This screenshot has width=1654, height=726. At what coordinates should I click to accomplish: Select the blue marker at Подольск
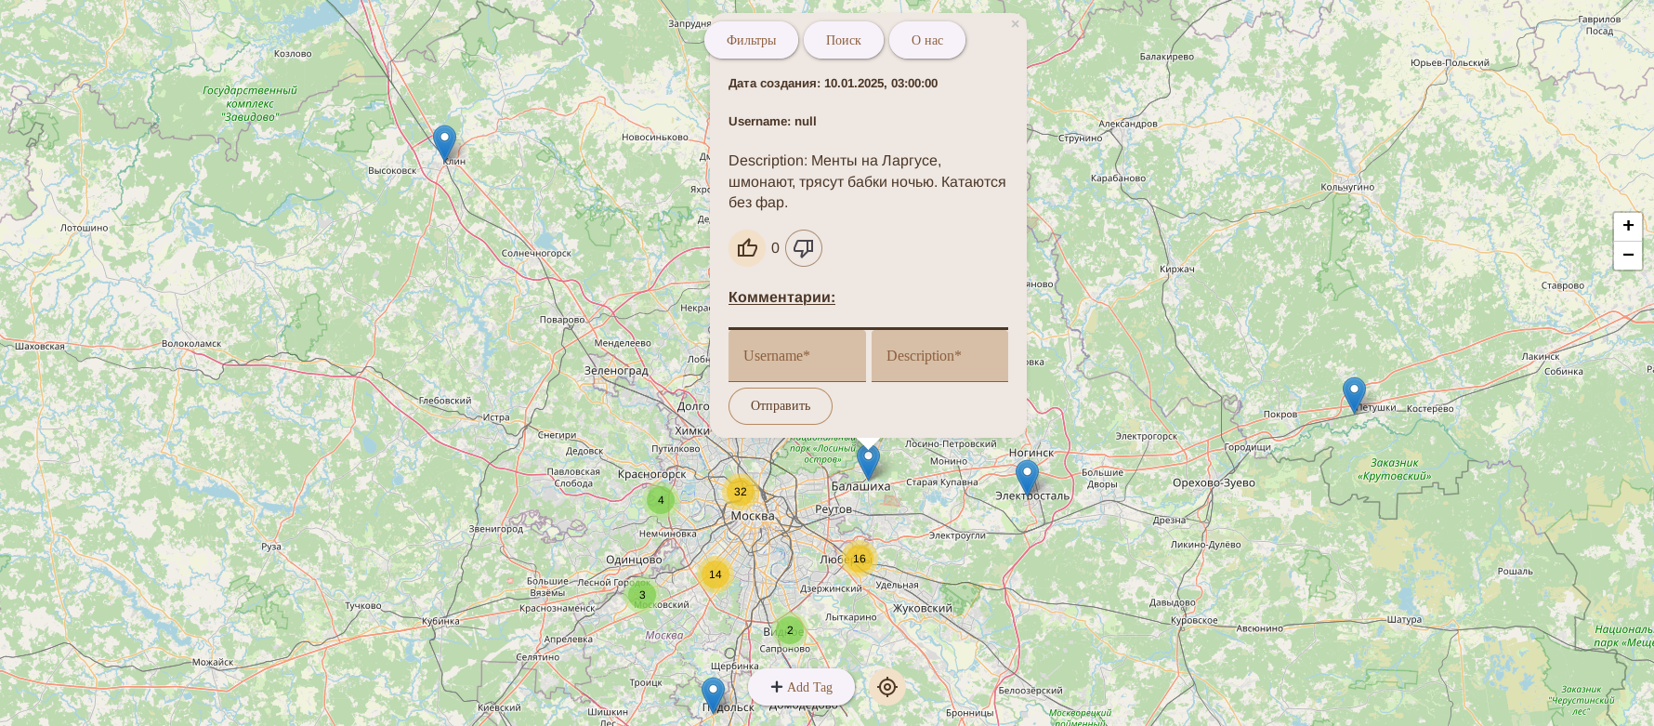point(713,695)
